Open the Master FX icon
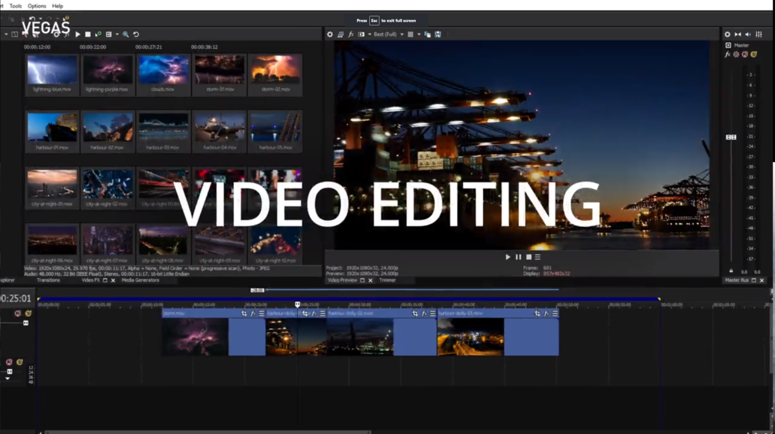Screen dimensions: 775x434 coord(728,54)
